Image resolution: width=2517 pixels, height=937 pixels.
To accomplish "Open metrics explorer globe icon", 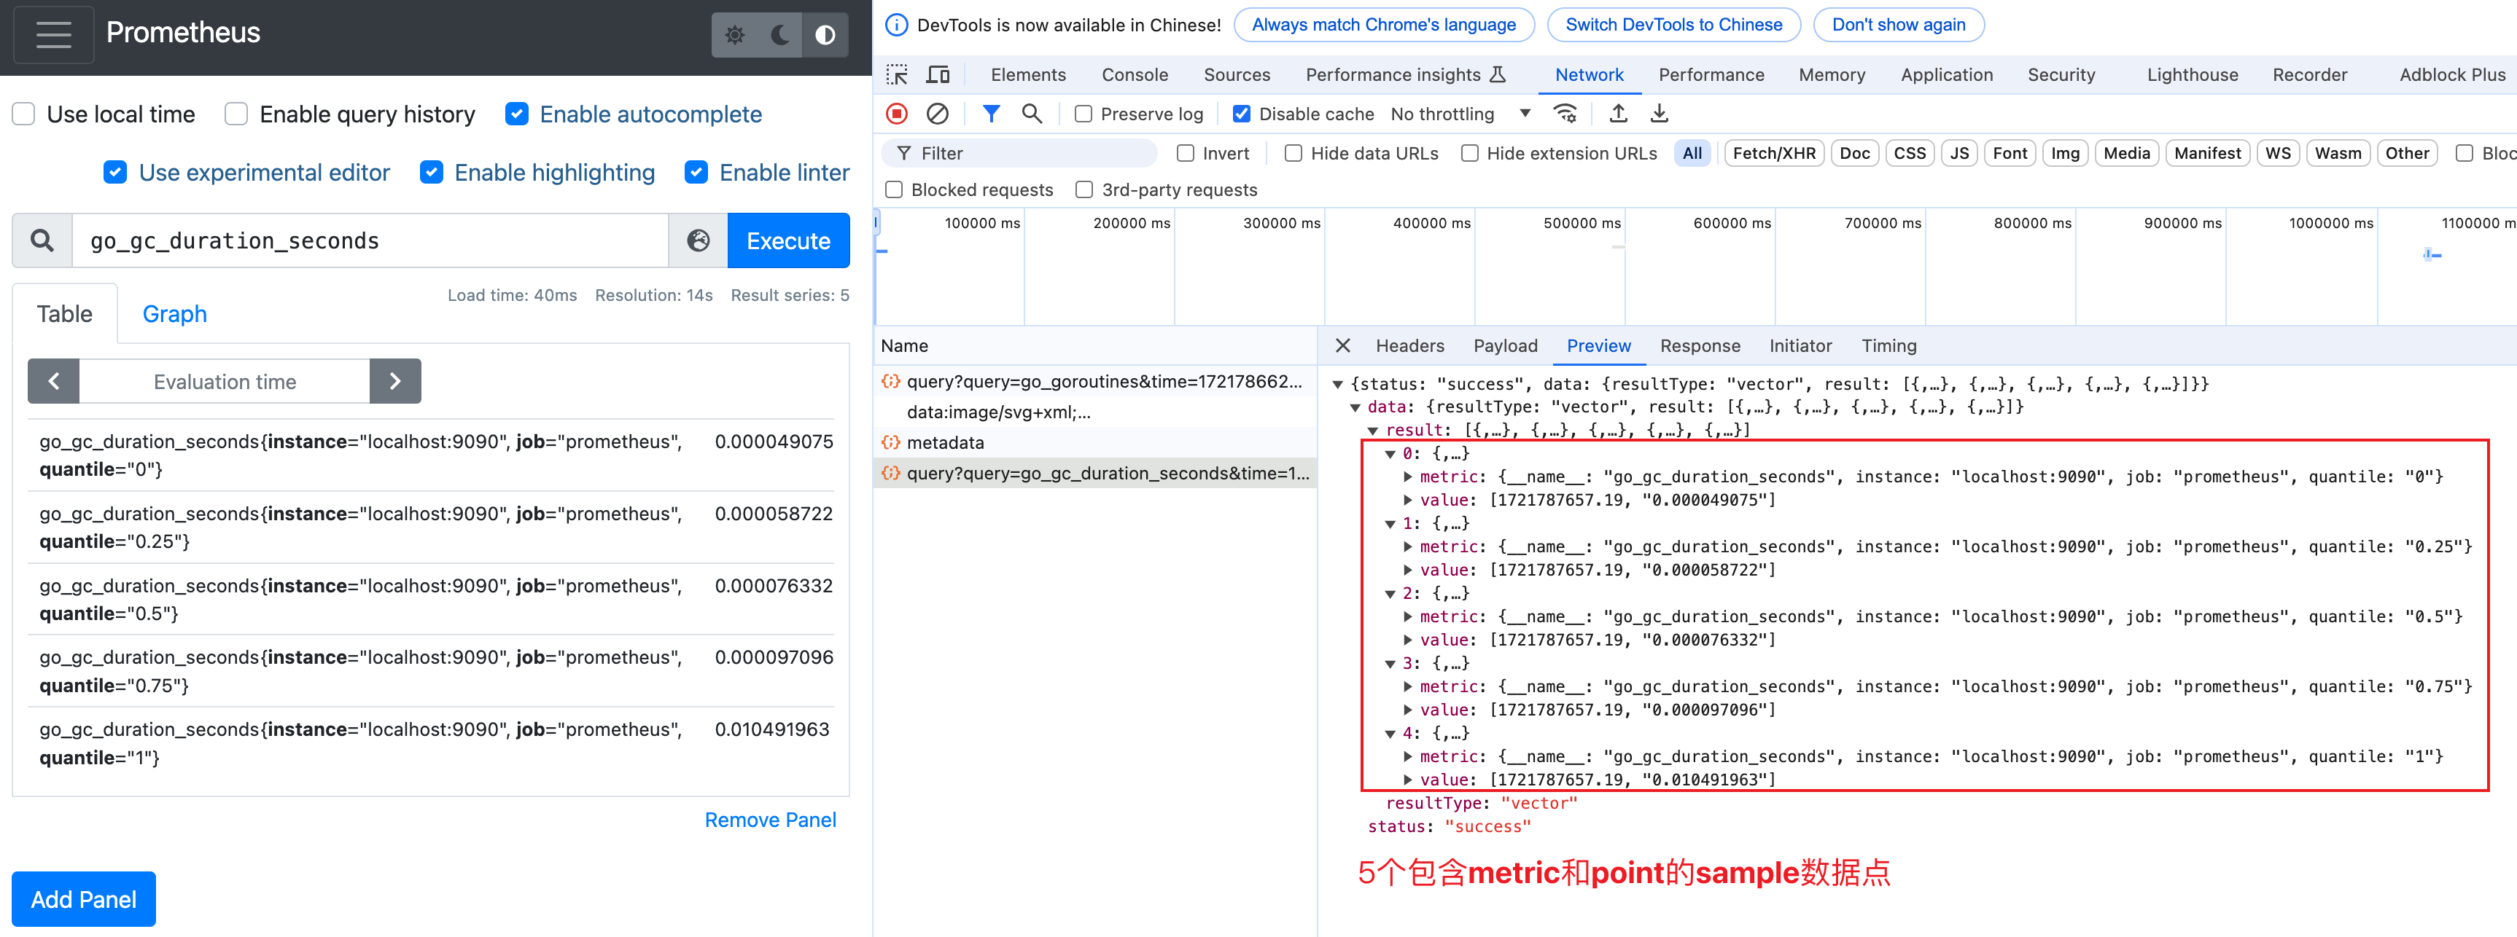I will point(698,240).
